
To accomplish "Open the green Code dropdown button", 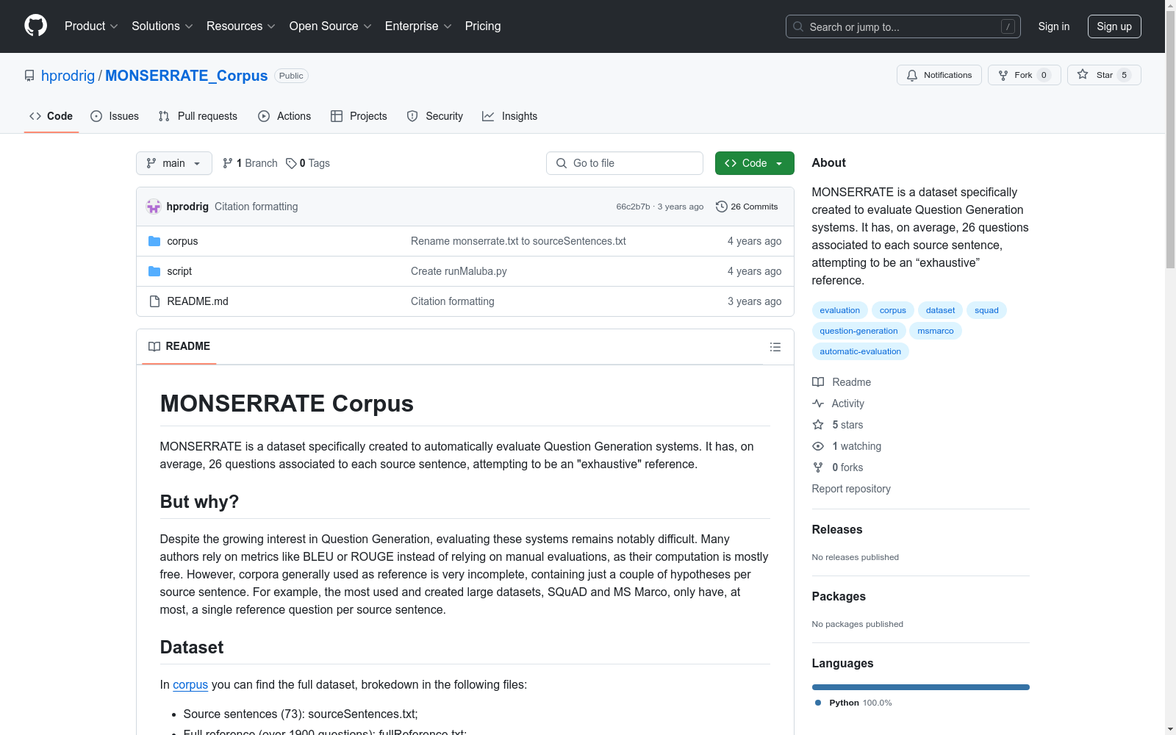I will coord(755,163).
